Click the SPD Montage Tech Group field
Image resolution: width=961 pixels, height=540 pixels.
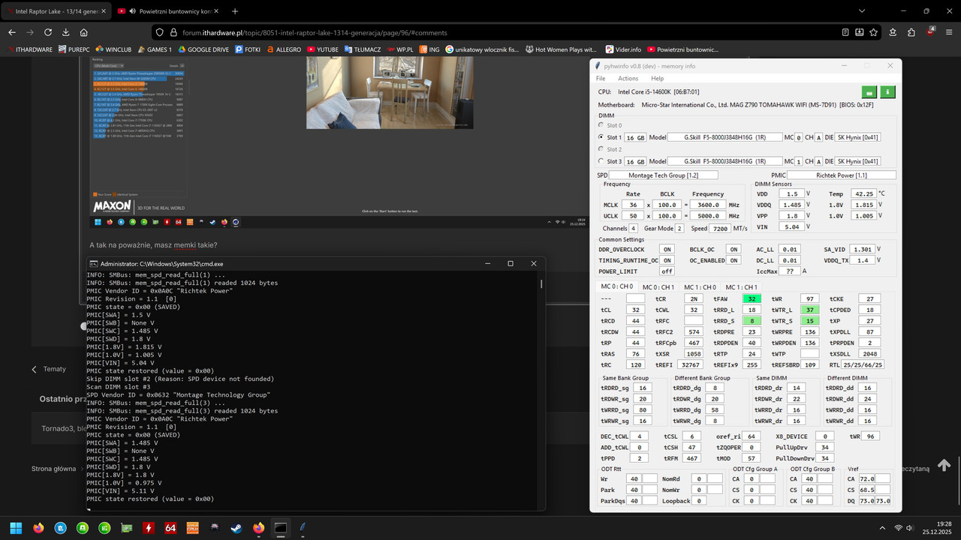coord(664,175)
